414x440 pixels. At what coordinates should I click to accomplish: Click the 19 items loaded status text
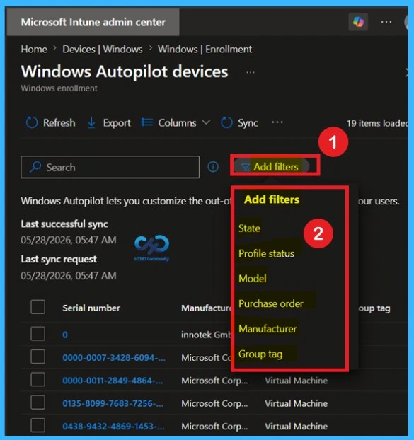[377, 124]
